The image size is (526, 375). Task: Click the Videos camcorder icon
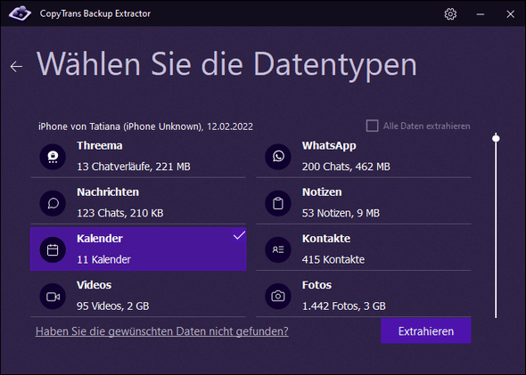[x=53, y=297]
